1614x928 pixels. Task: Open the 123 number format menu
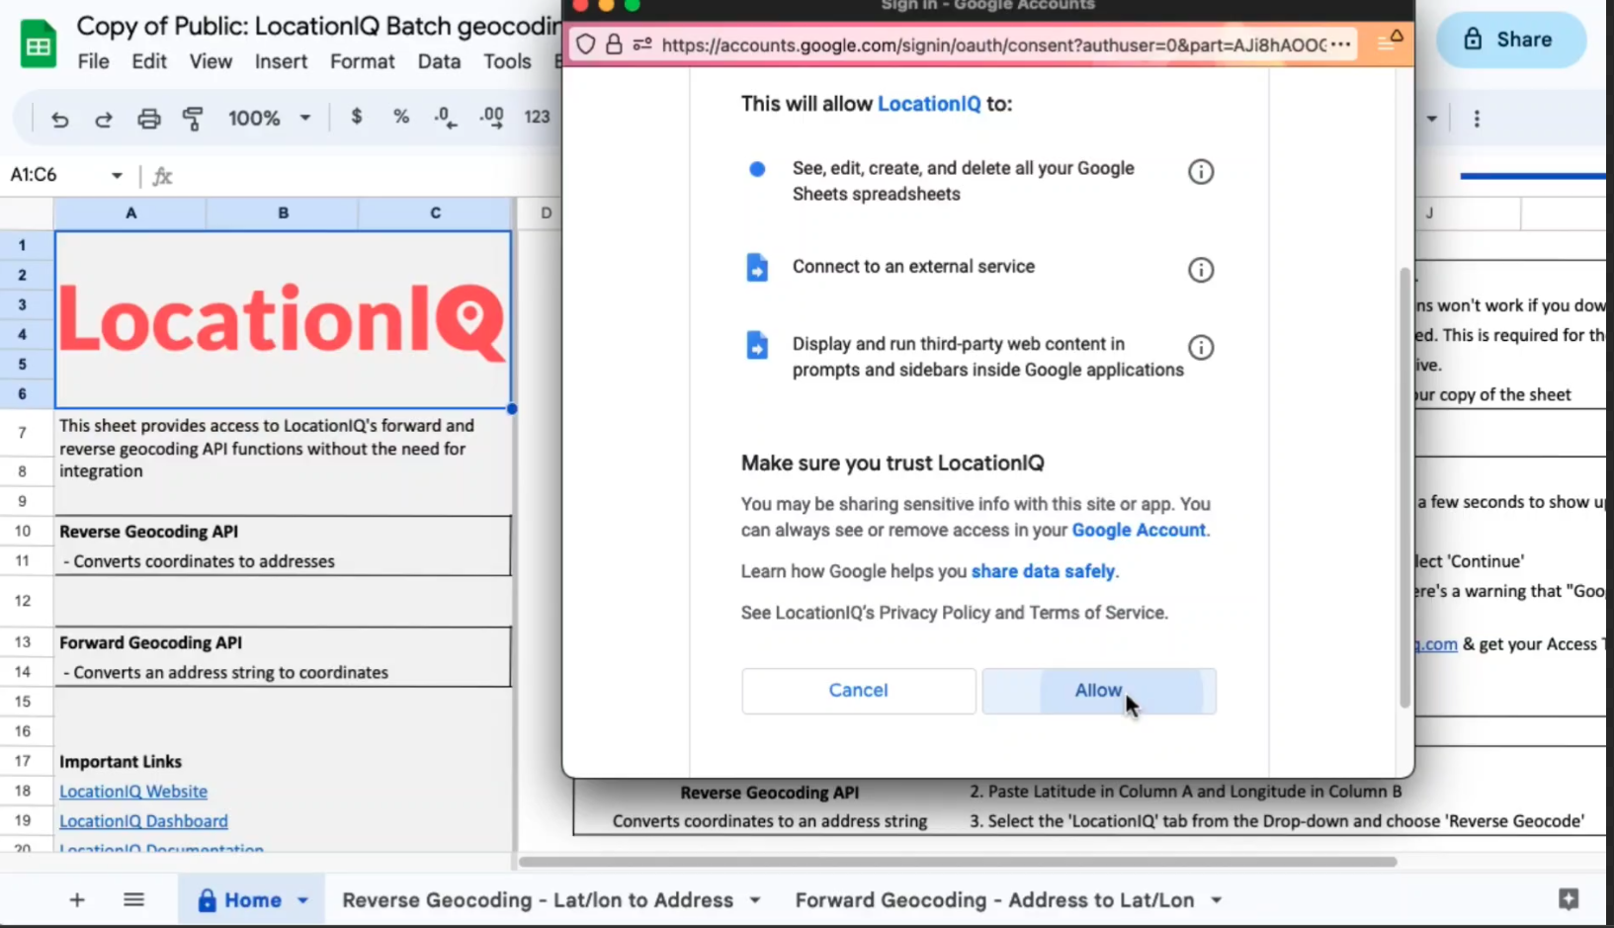pos(537,117)
